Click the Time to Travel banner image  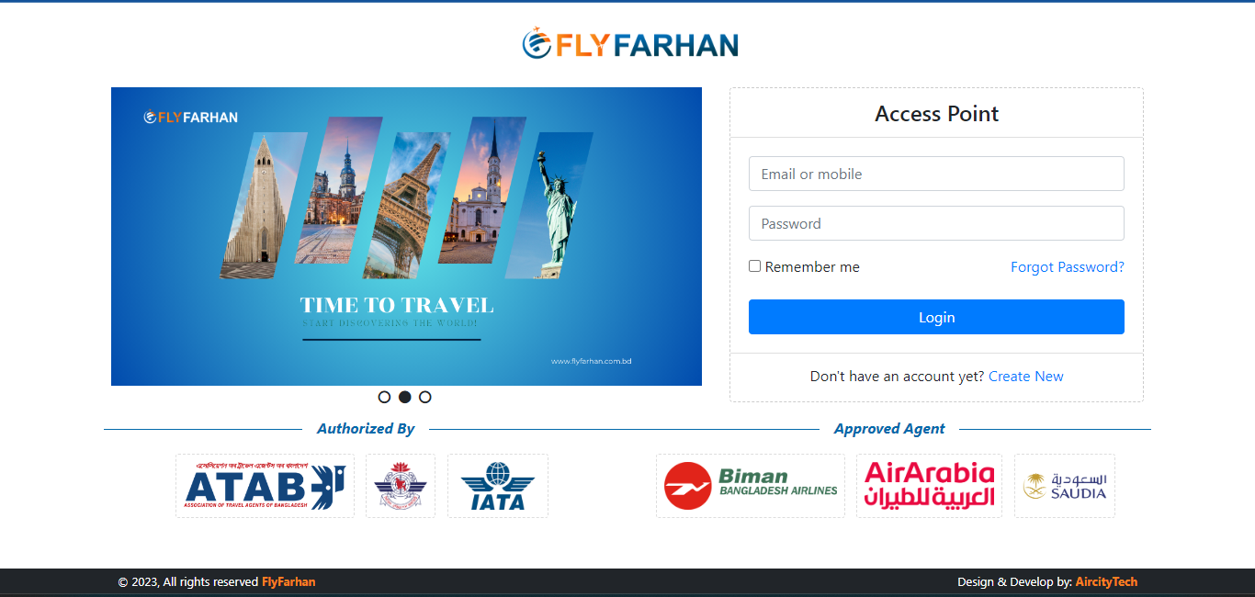click(406, 236)
